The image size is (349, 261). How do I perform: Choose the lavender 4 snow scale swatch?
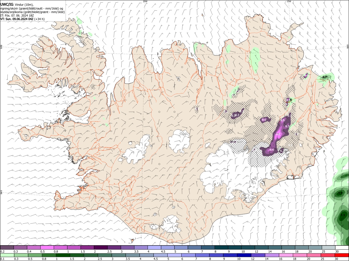154,247
